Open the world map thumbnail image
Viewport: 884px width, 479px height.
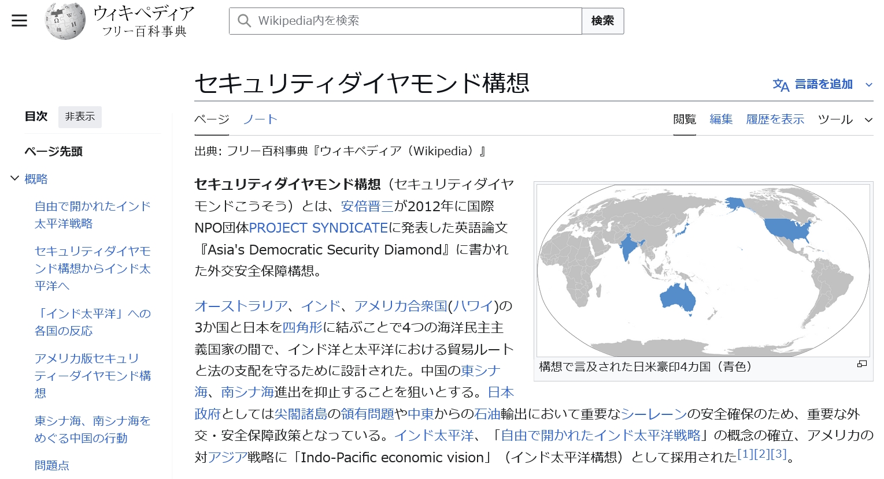click(x=703, y=270)
